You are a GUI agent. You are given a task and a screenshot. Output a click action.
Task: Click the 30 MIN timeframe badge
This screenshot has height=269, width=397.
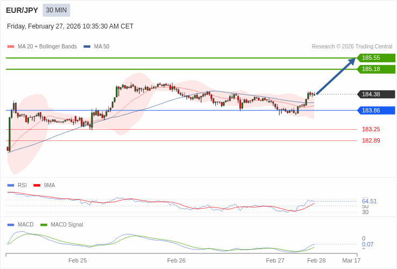56,10
